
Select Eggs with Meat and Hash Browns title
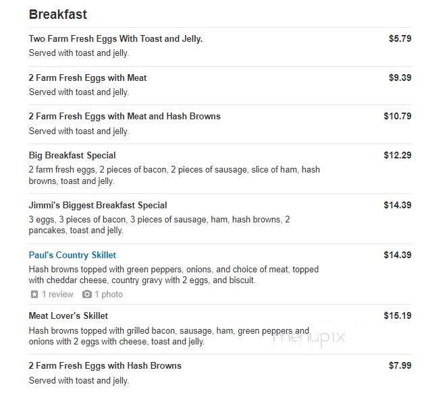[x=124, y=116]
